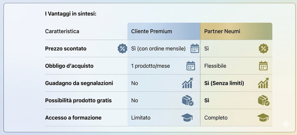Click the blue calendar next to 1 prodotto/mese
This screenshot has height=135, width=297.
tap(191, 66)
